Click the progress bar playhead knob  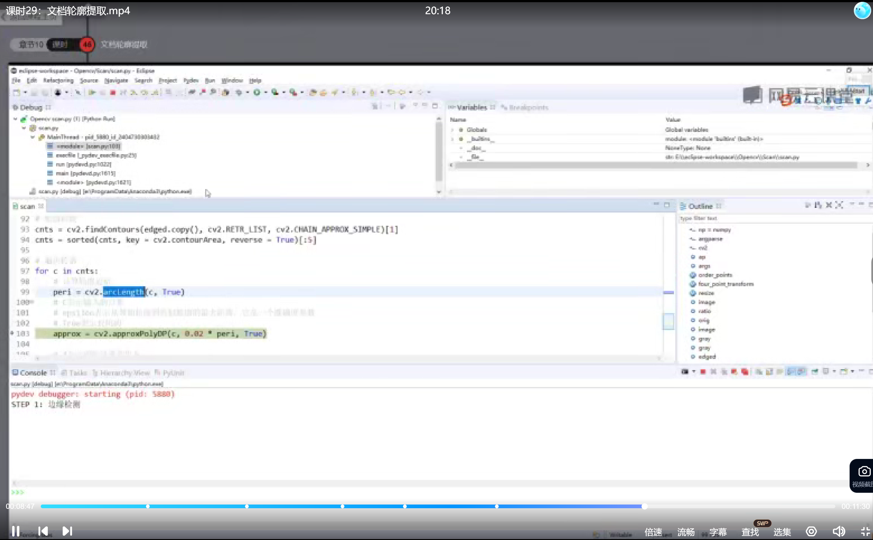tap(644, 506)
